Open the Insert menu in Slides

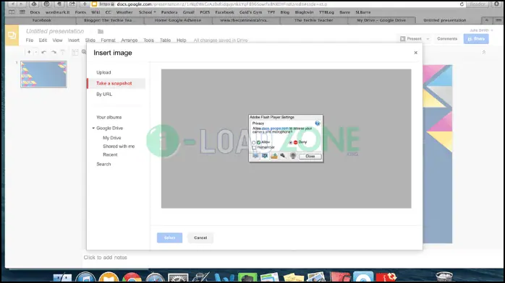(73, 40)
